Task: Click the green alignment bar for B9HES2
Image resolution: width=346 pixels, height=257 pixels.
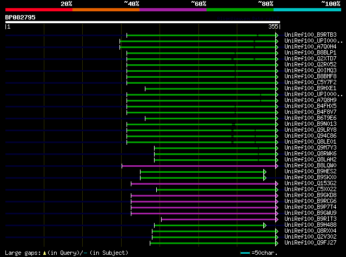Action: 202,172
